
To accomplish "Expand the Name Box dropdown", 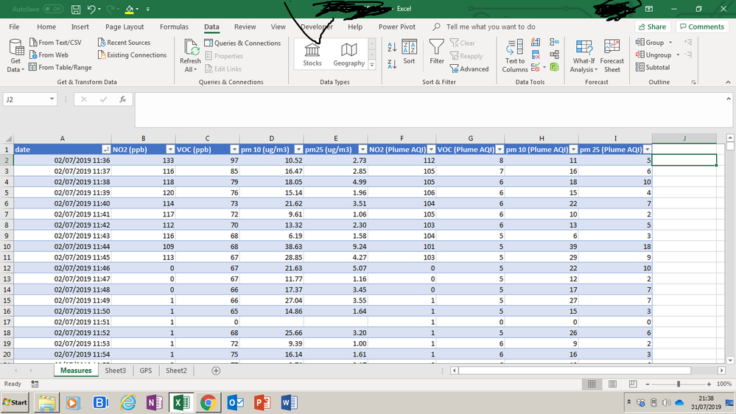I will pos(52,99).
